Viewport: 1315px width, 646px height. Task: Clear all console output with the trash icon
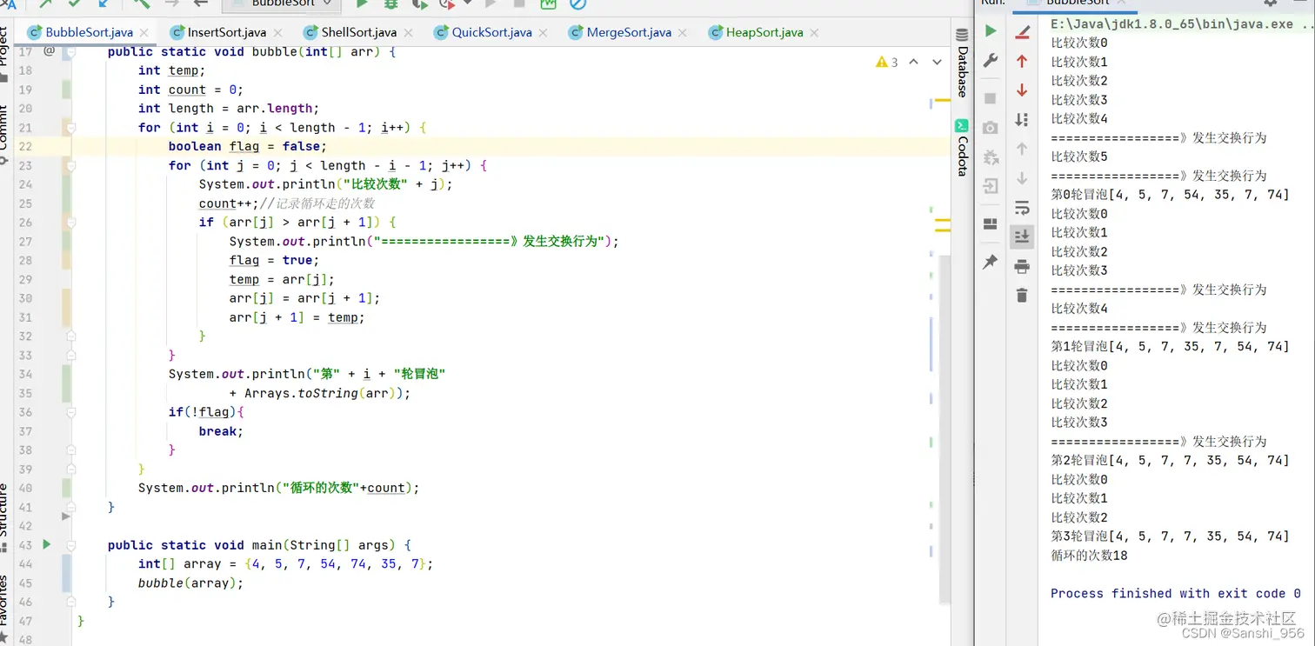(x=1022, y=296)
